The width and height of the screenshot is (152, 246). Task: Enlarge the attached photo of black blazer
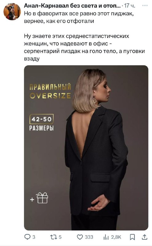pos(86,148)
